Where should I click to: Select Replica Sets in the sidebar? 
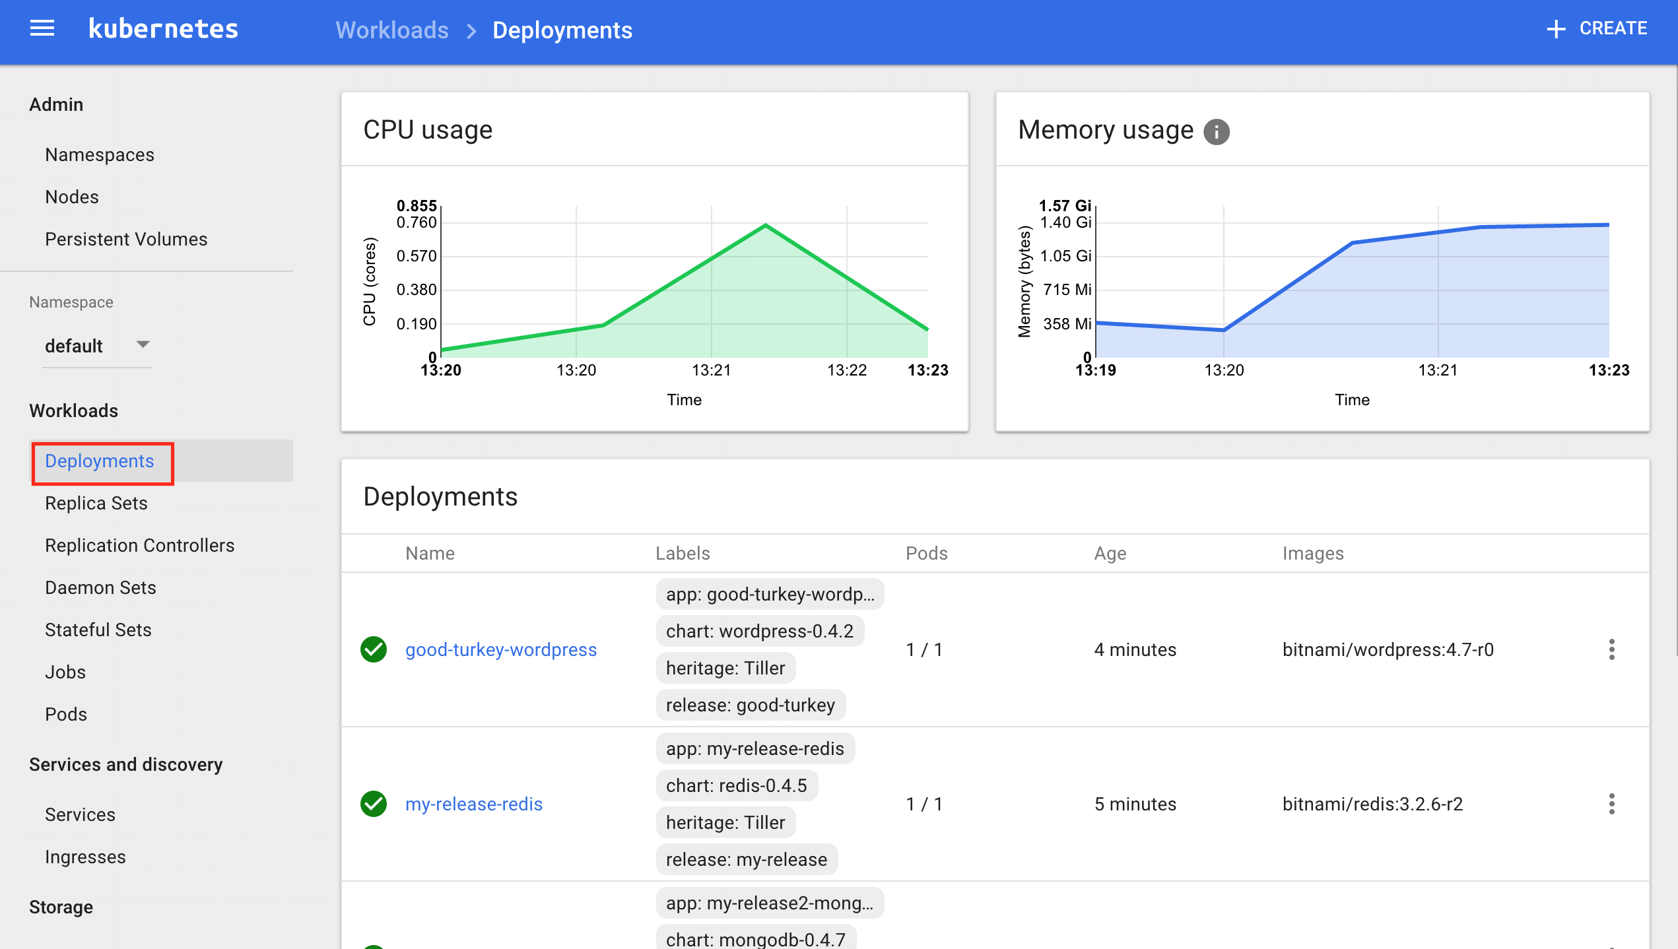tap(96, 503)
